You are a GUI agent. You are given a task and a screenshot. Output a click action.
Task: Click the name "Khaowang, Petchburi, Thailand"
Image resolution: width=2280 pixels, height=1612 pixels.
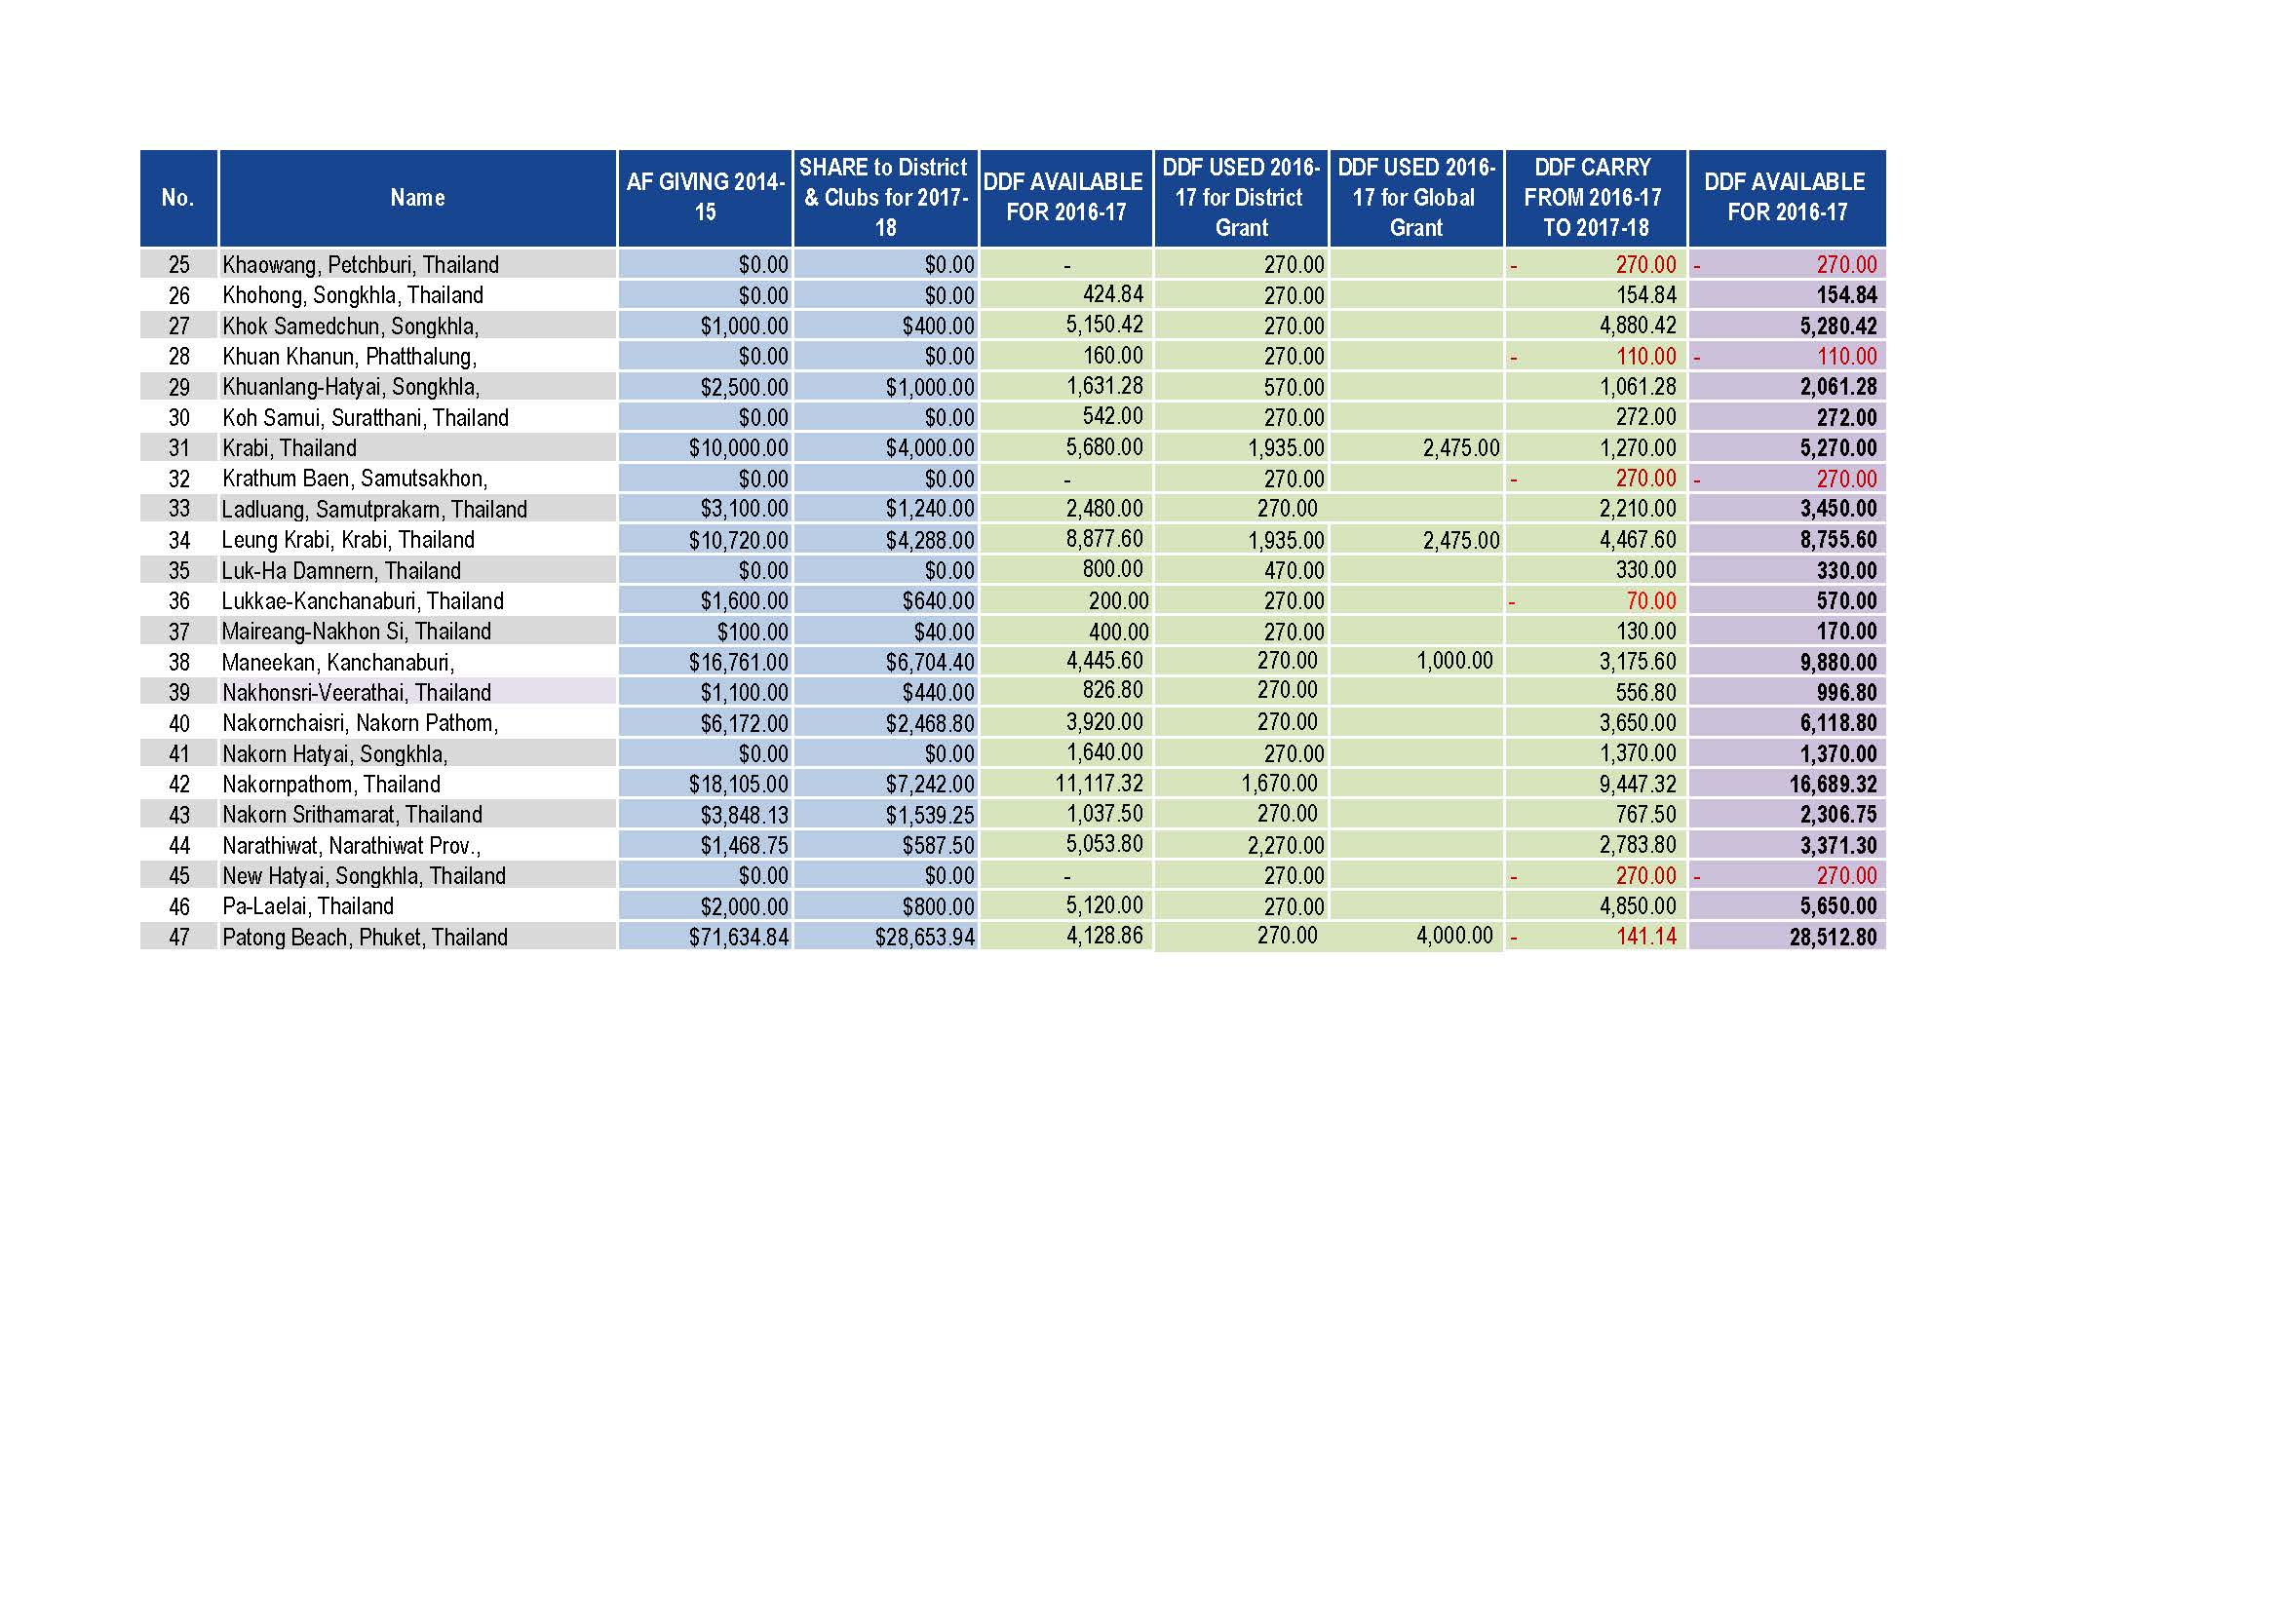point(361,265)
